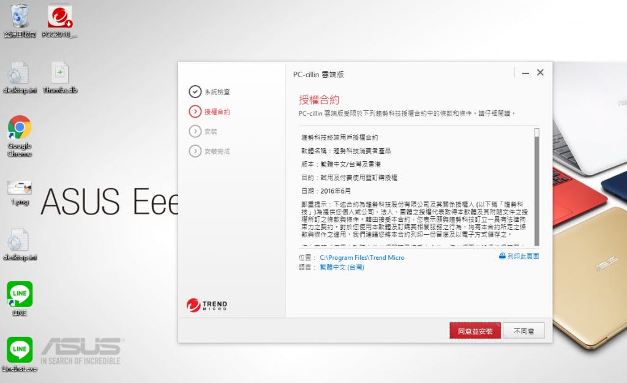Image resolution: width=627 pixels, height=383 pixels.
Task: Open the 列印此頁面 print link
Action: point(523,256)
